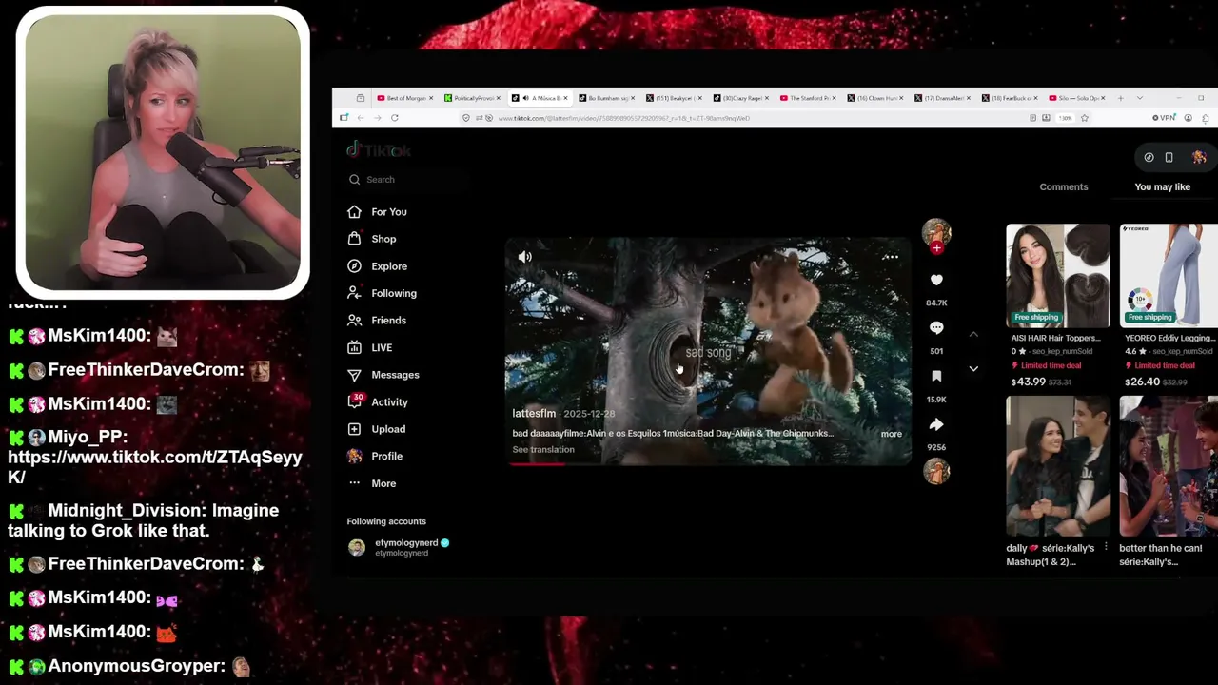
Task: Bookmark the page with the star icon
Action: (x=1084, y=118)
